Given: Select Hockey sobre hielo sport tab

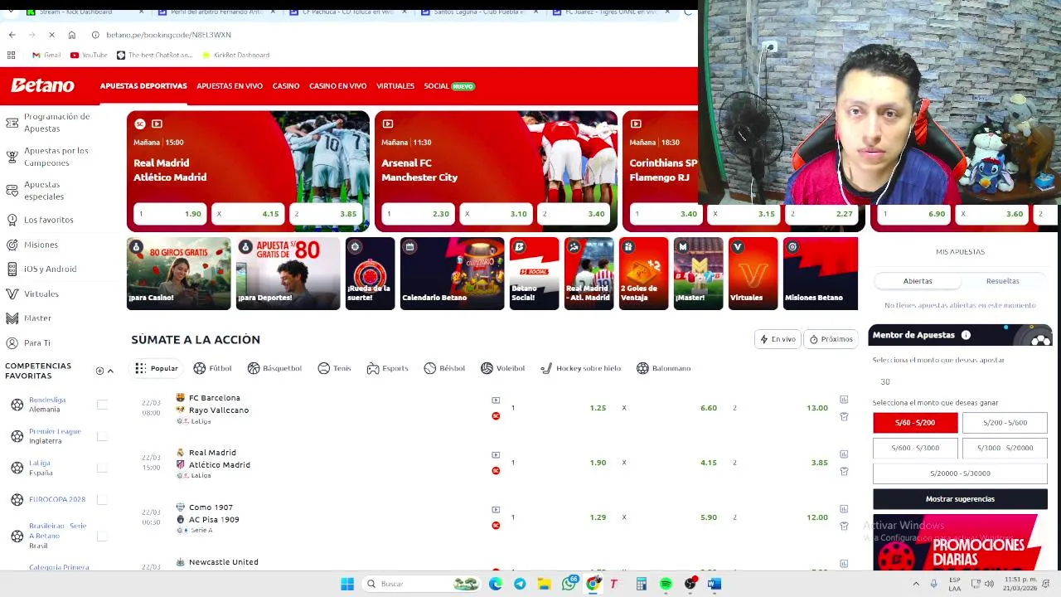Looking at the screenshot, I should (580, 368).
